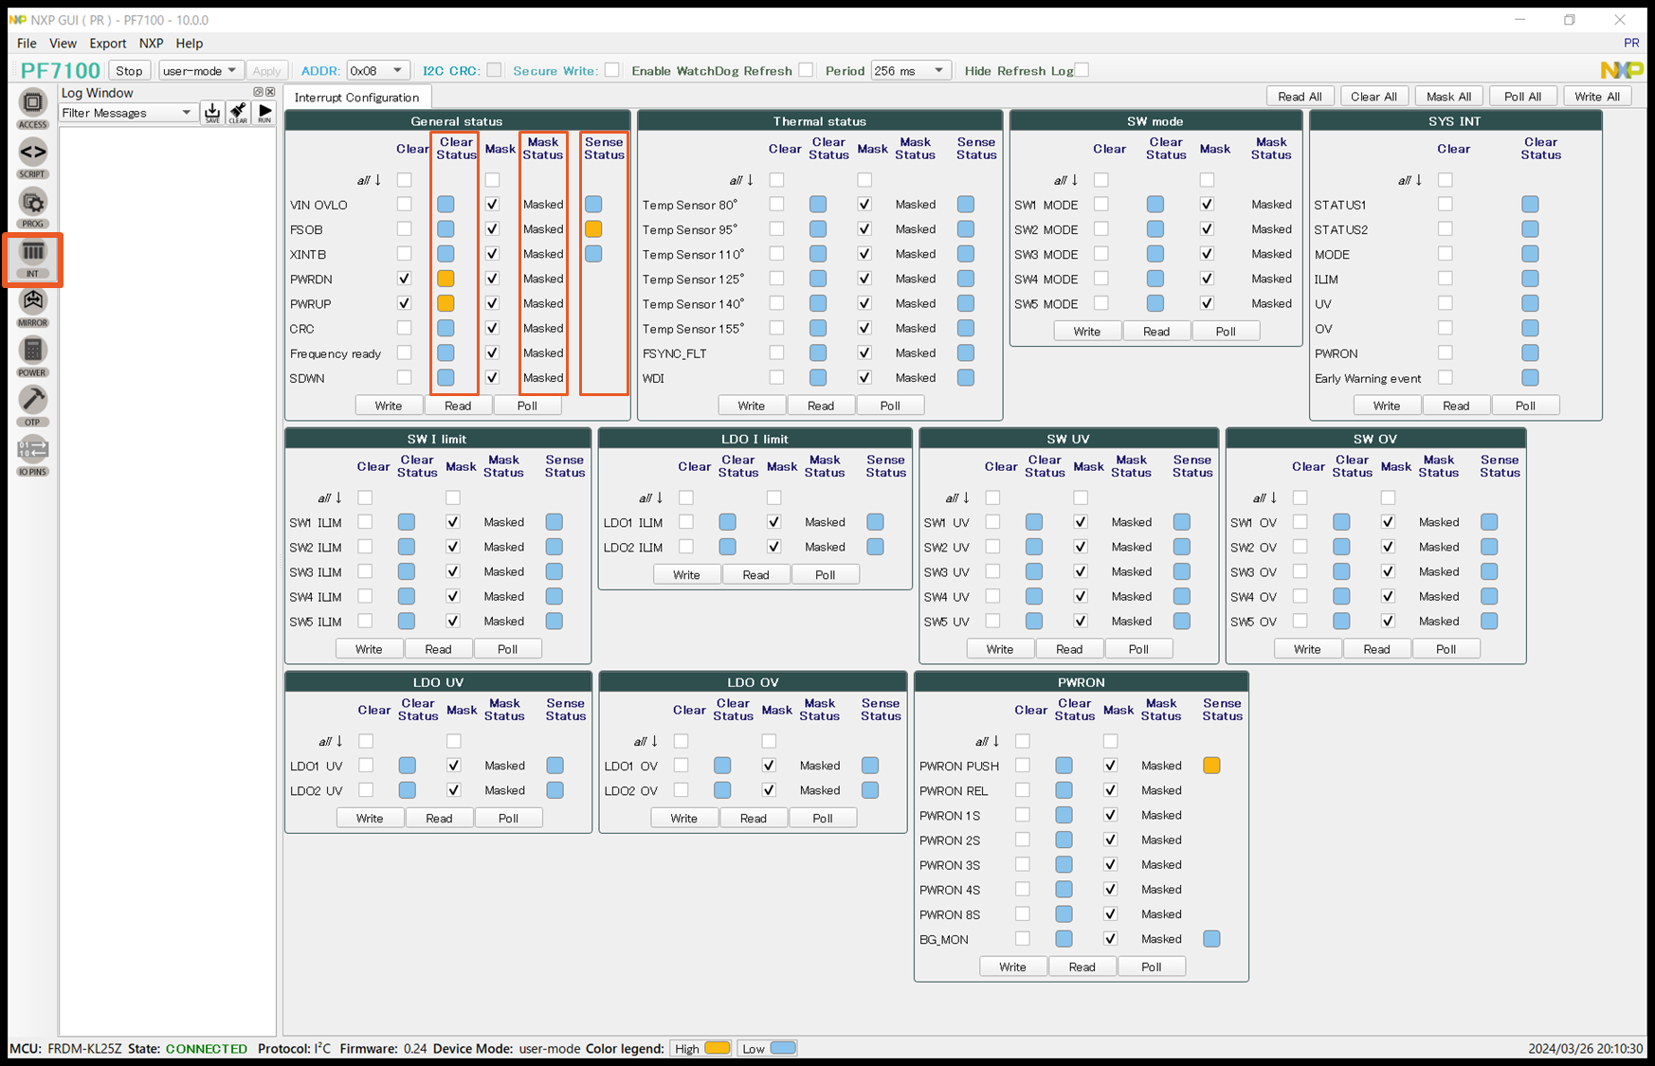Open the ADDR 0x08 dropdown
Viewport: 1655px width, 1066px height.
tap(377, 70)
